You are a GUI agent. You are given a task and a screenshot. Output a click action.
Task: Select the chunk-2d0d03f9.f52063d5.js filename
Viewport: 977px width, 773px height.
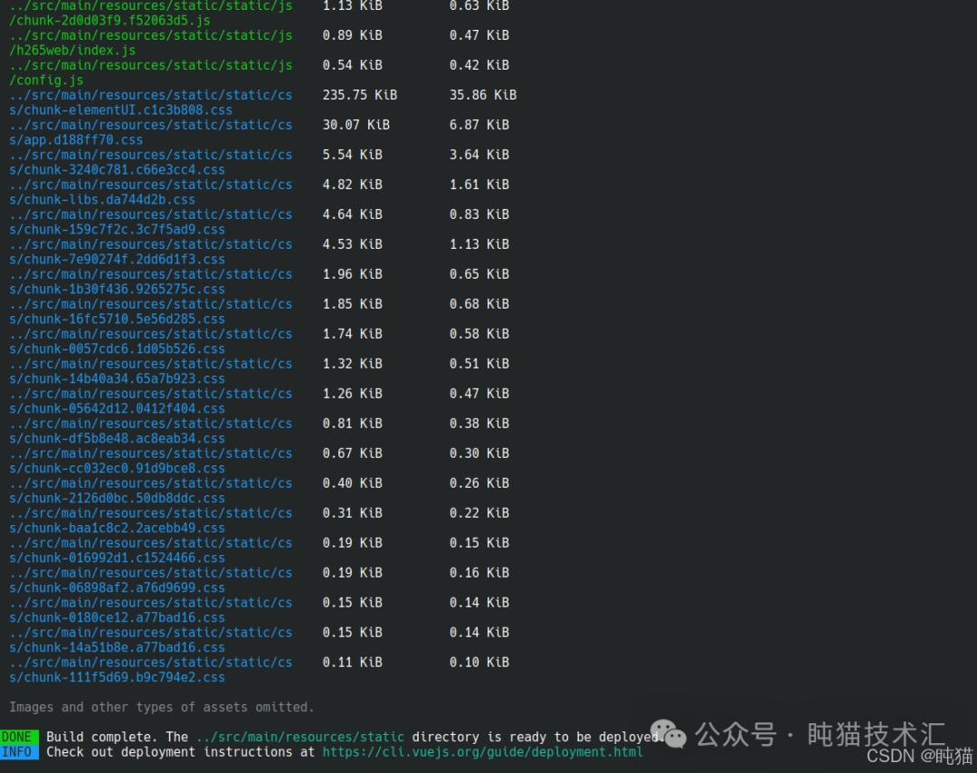click(x=113, y=21)
